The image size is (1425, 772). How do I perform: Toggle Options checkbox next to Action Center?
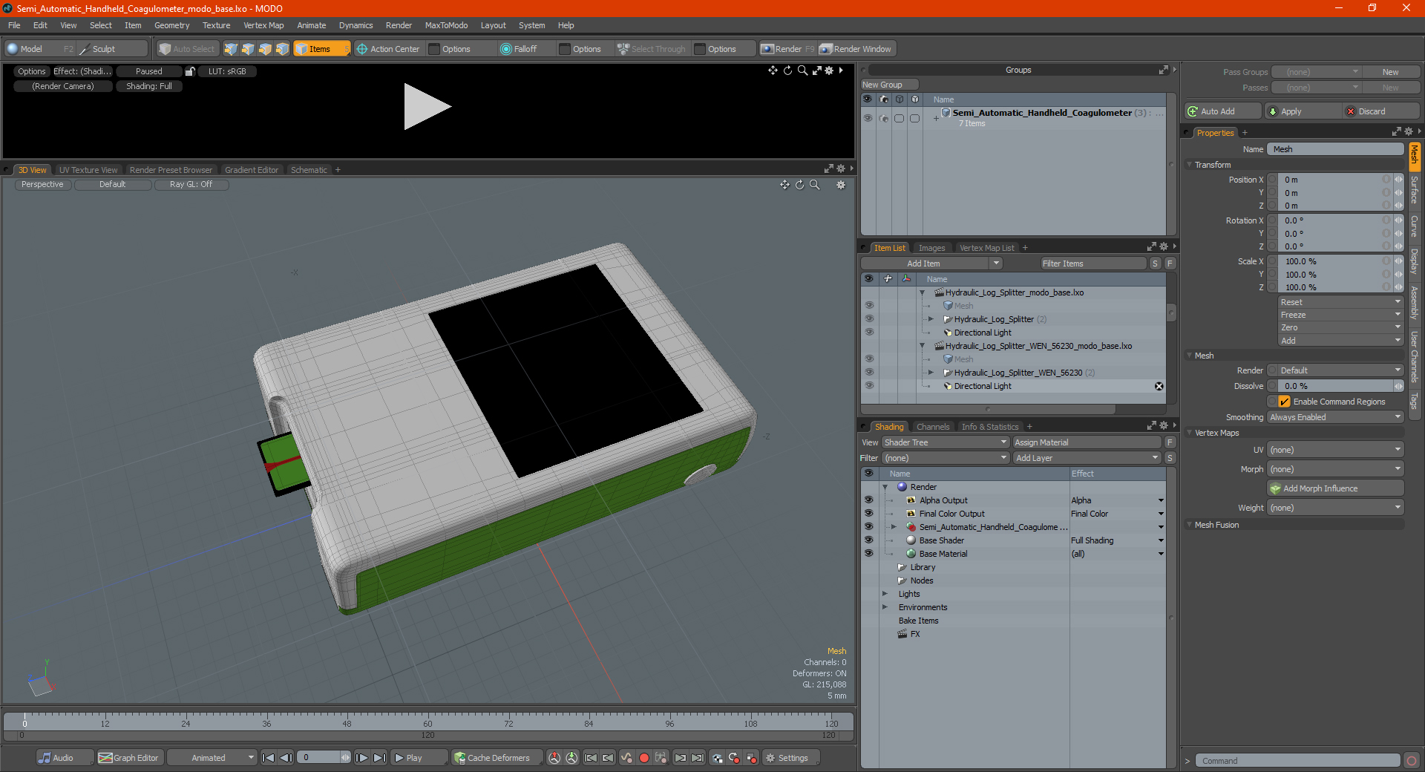pyautogui.click(x=435, y=49)
